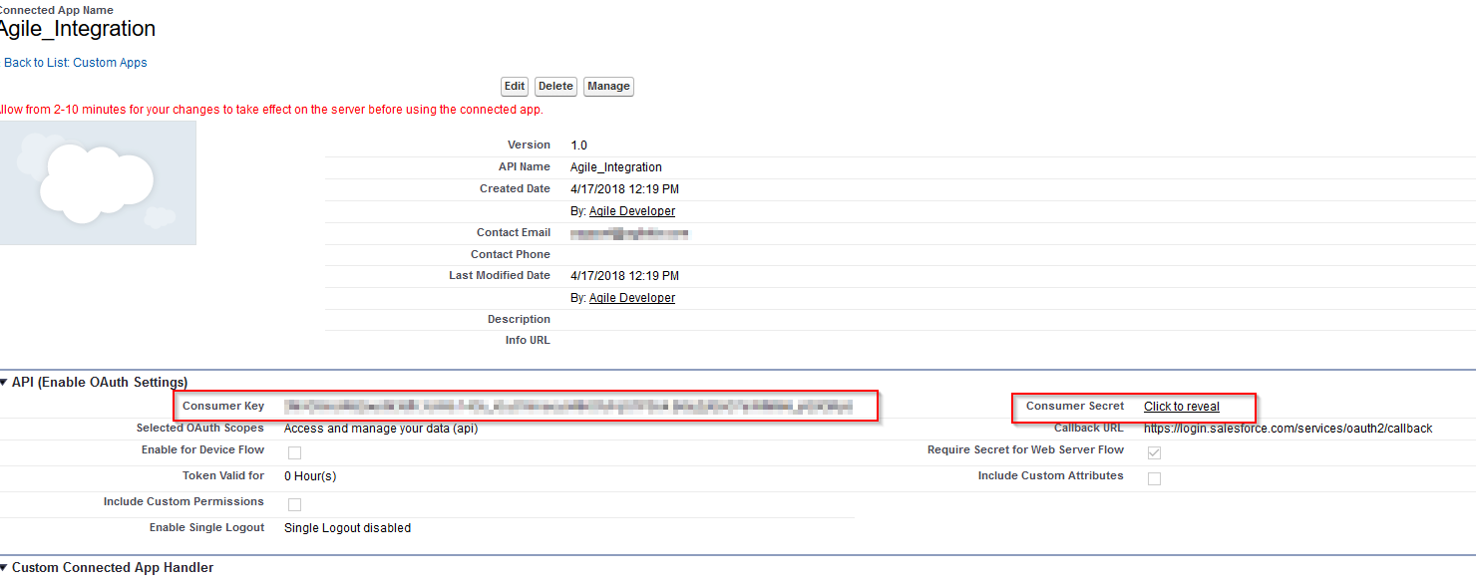Toggle the Enable for Device Flow checkbox
Screen dimensions: 1476x586
[294, 453]
